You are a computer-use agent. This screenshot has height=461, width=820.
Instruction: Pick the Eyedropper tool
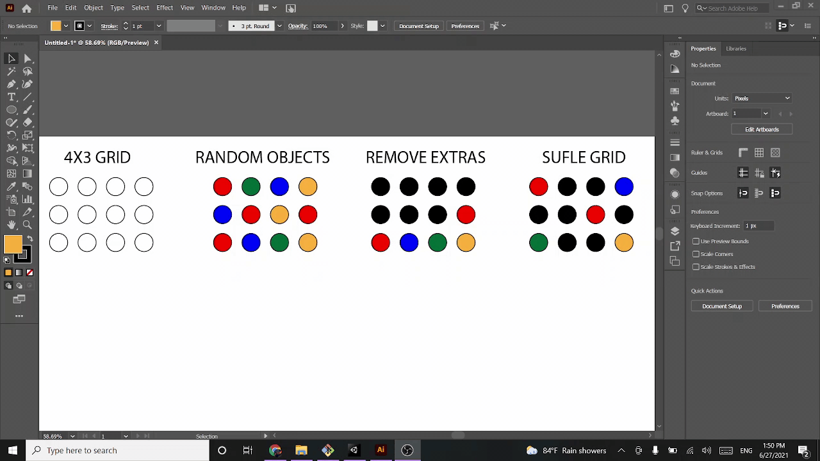[12, 186]
